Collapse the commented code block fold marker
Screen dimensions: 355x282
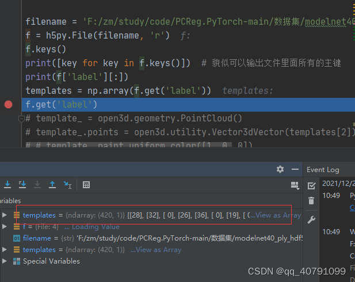21,119
